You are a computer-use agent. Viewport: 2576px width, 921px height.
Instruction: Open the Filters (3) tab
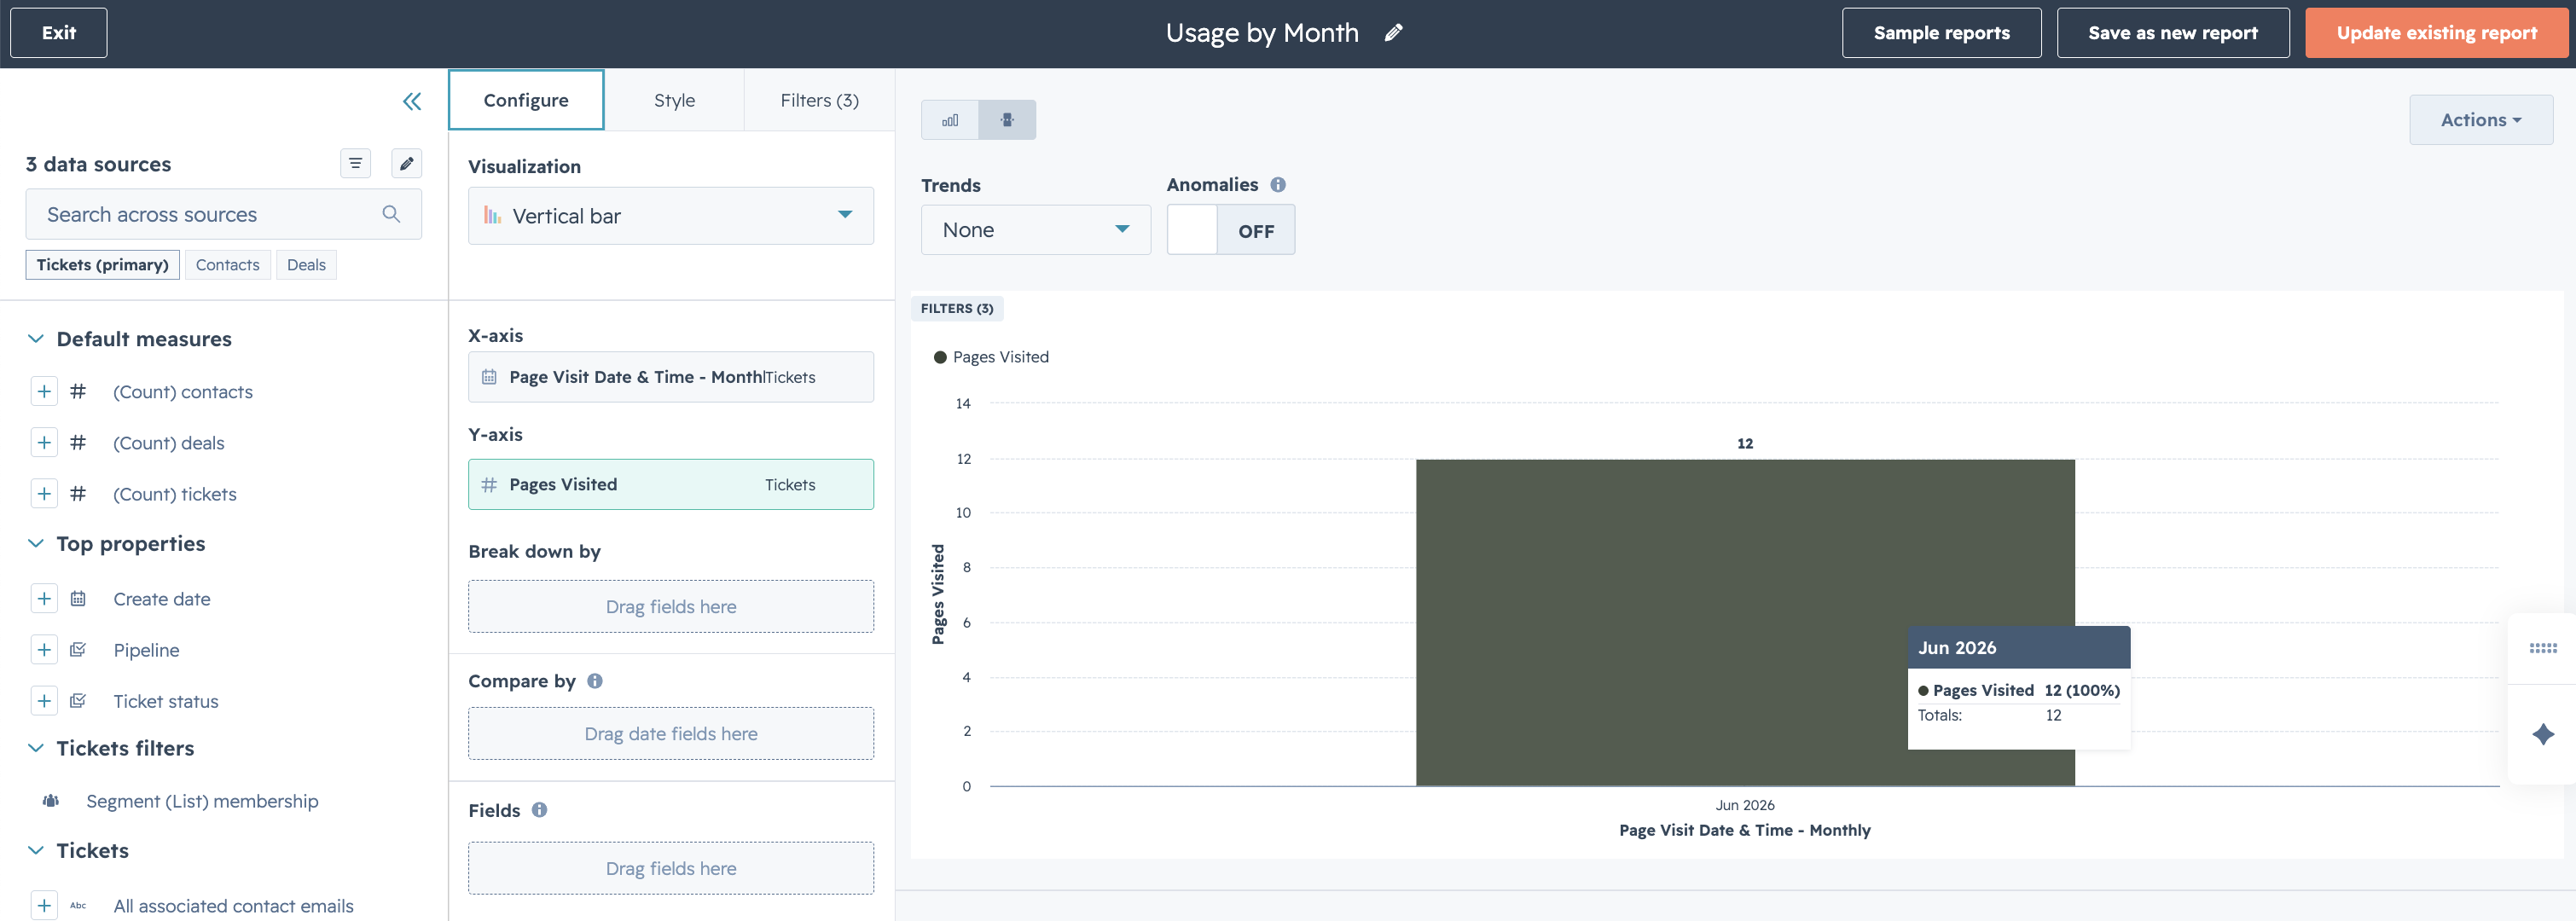pyautogui.click(x=819, y=100)
